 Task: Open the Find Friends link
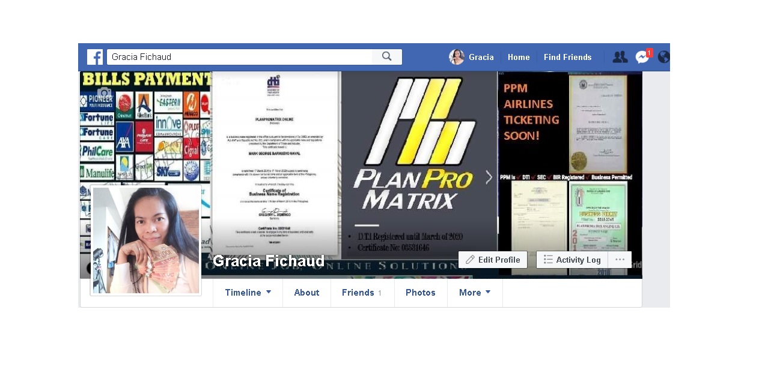[x=567, y=58]
